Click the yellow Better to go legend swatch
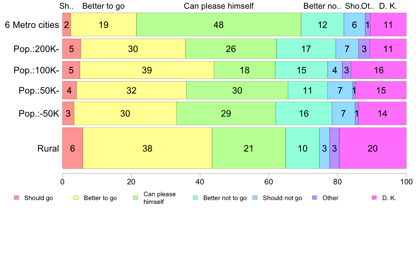Image resolution: width=416 pixels, height=257 pixels. pos(76,198)
